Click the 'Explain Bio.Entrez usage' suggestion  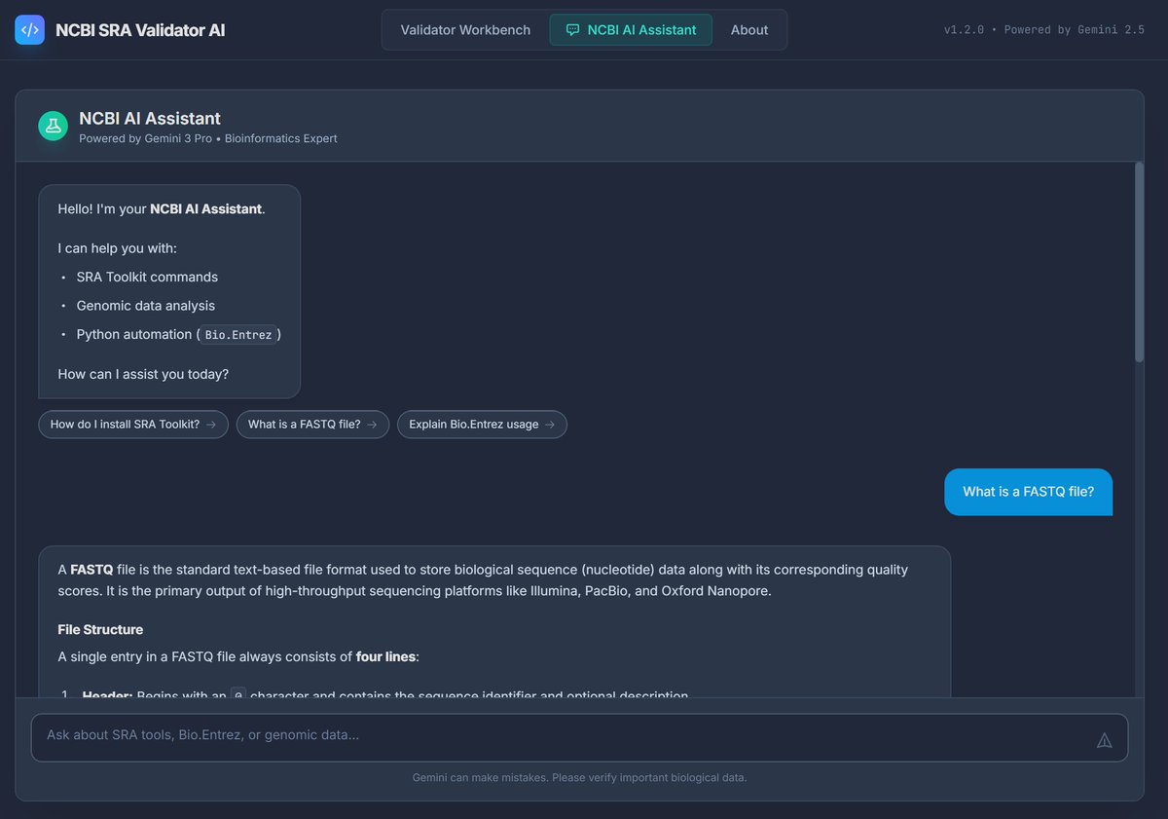click(482, 425)
